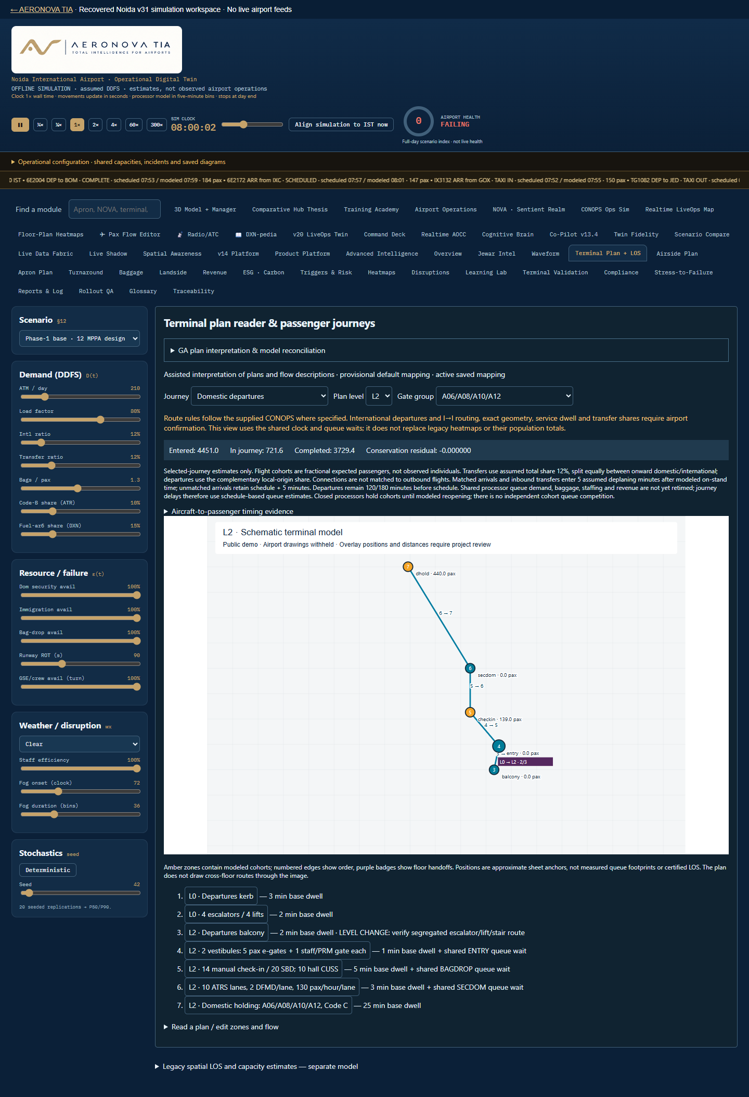Select node 4 entry on the schematic

499,746
